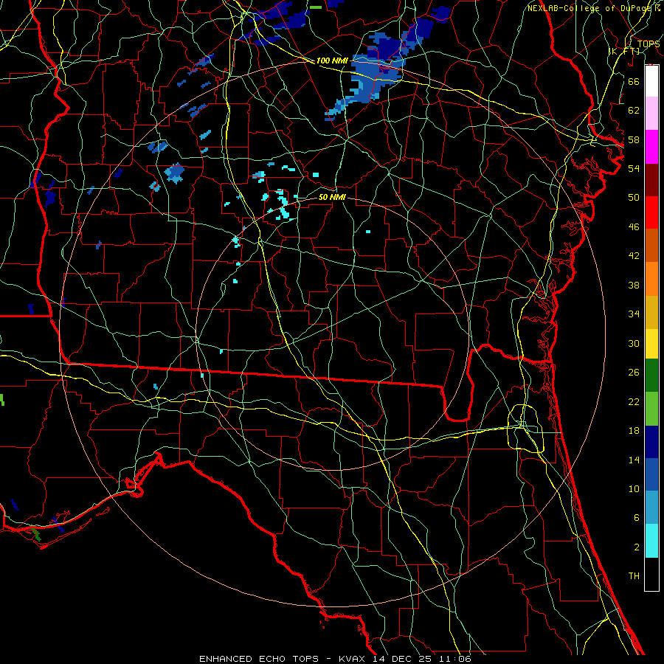The width and height of the screenshot is (664, 664).
Task: Click the legend value '46'
Action: (634, 227)
